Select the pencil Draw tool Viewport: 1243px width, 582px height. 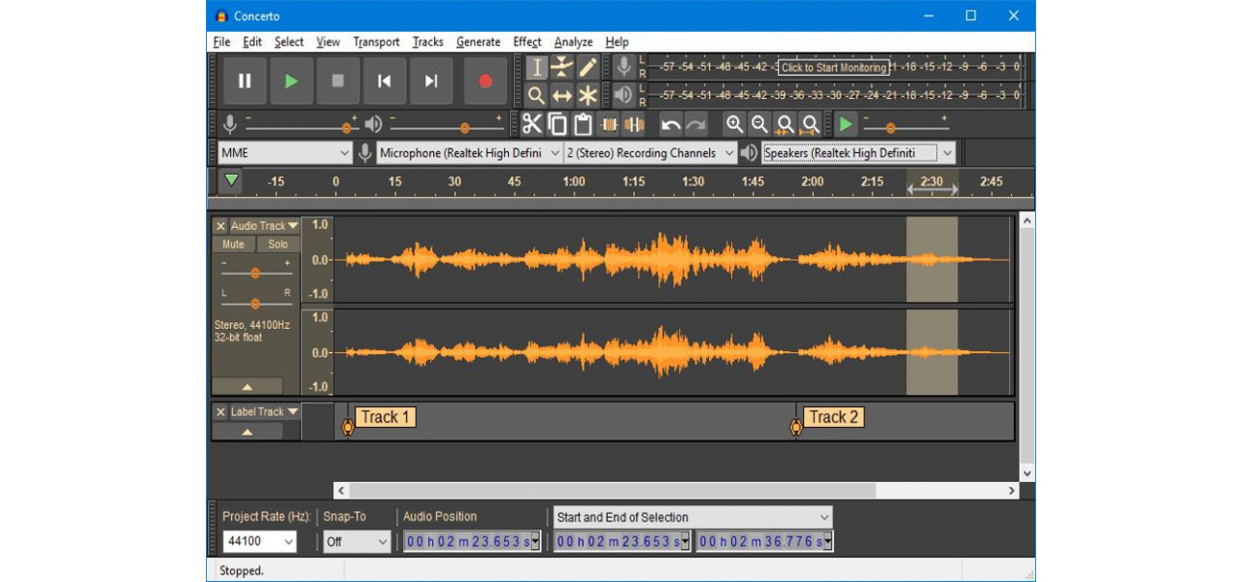point(588,67)
